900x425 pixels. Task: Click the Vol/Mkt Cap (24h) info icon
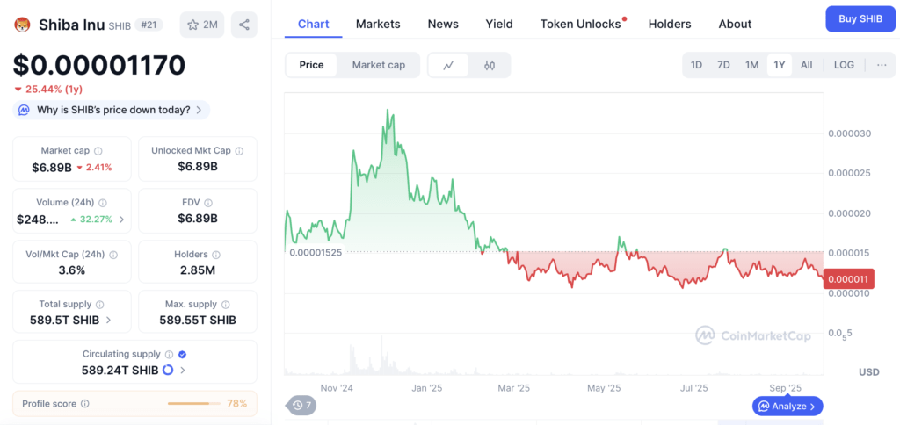(113, 254)
